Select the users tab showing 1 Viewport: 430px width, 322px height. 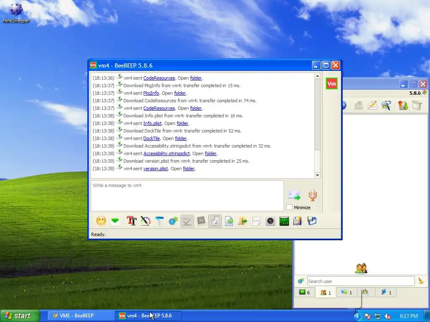pos(325,292)
